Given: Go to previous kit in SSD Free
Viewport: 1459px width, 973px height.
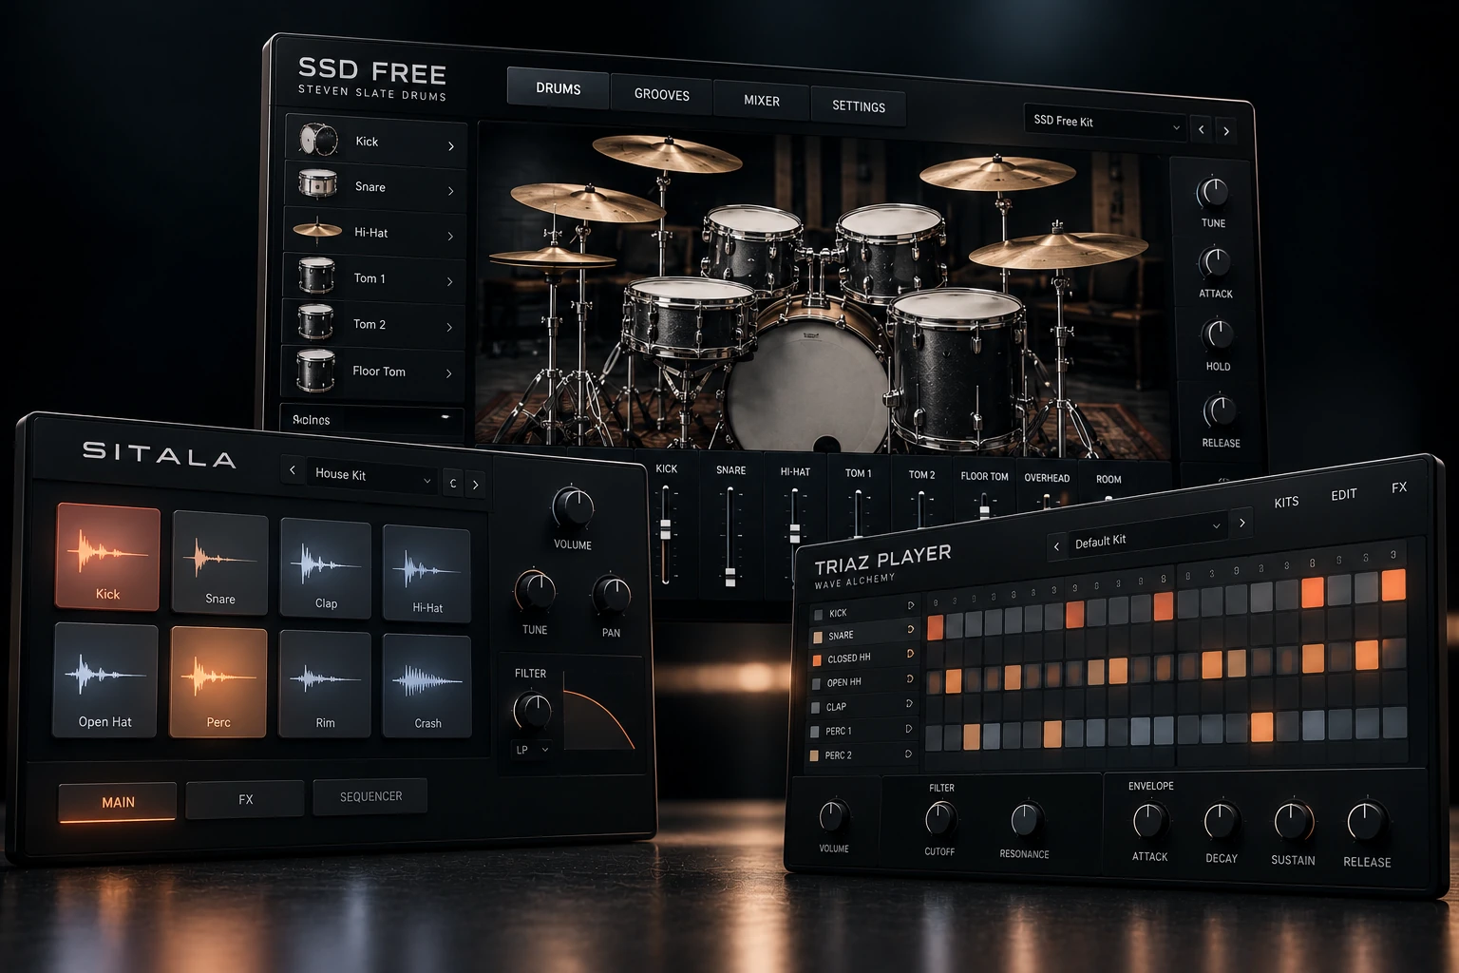Looking at the screenshot, I should pos(1202,129).
